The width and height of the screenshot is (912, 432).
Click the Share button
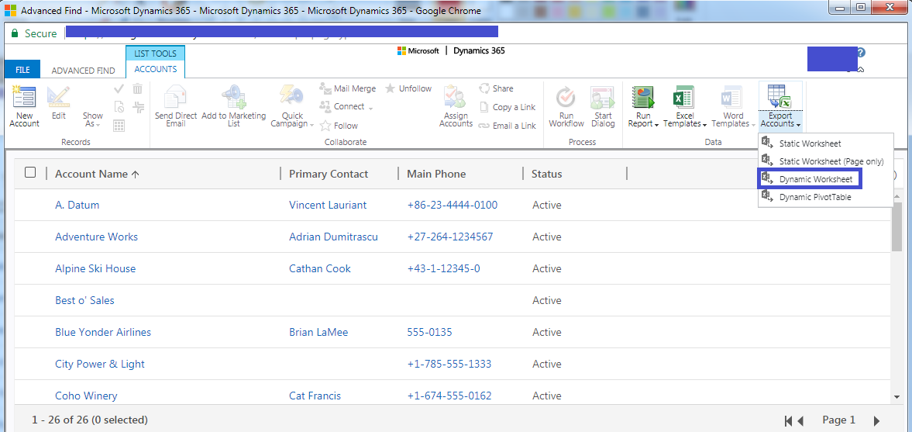(496, 88)
